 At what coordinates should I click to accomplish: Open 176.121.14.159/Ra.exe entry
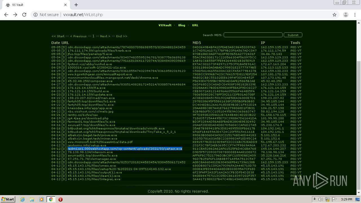tap(87, 88)
